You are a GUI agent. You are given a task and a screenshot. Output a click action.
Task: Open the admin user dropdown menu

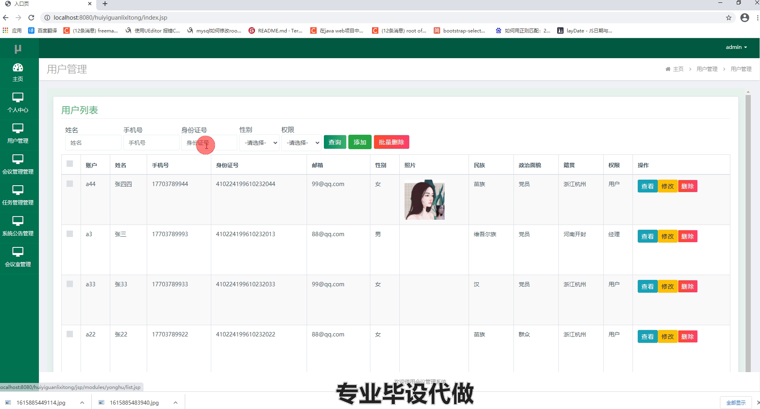click(x=736, y=47)
